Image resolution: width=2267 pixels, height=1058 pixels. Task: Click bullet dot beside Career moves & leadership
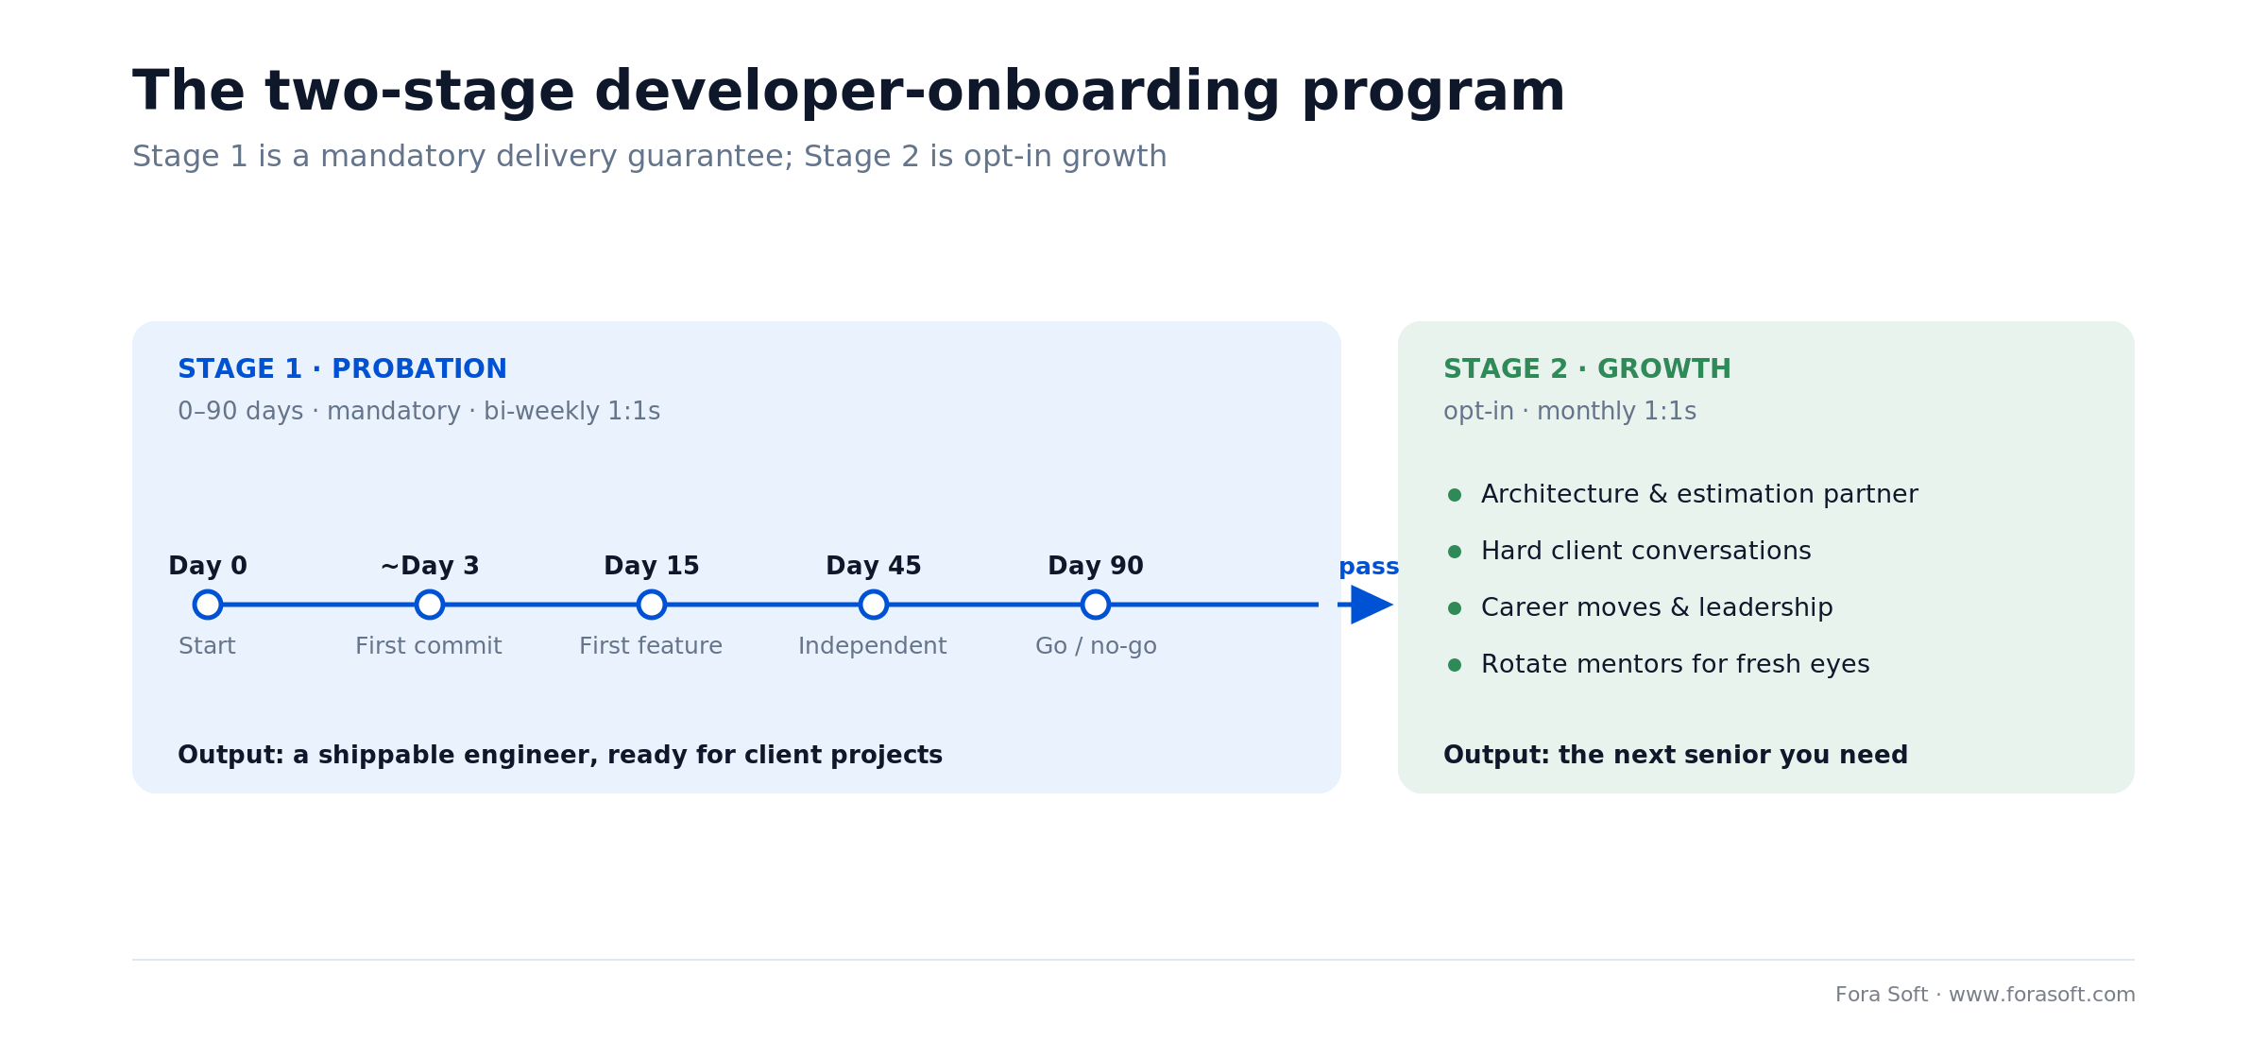1455,608
